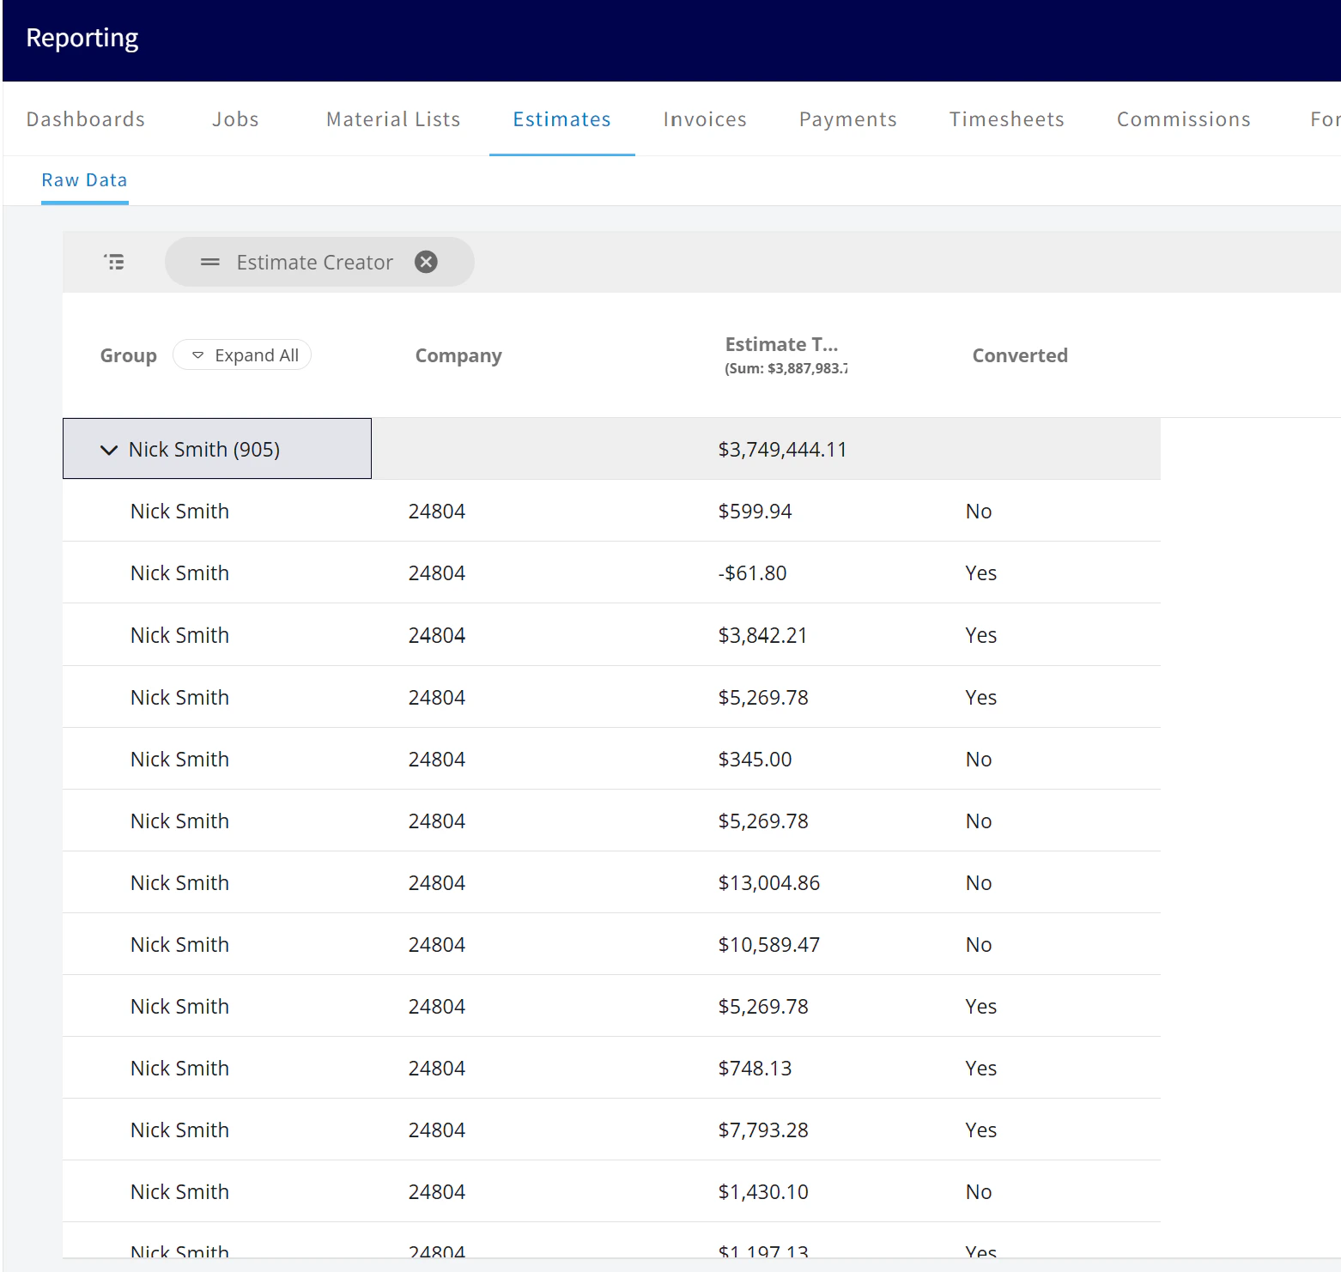
Task: Click the Yes value in the -$61.80 row
Action: (980, 573)
